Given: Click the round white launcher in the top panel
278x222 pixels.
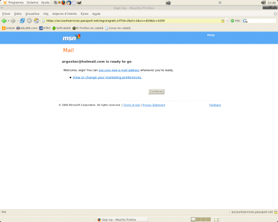Looking at the screenshot, I should coord(74,2).
